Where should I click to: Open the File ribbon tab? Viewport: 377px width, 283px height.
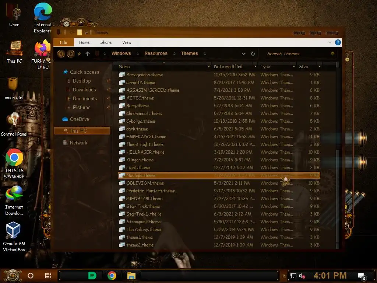63,42
